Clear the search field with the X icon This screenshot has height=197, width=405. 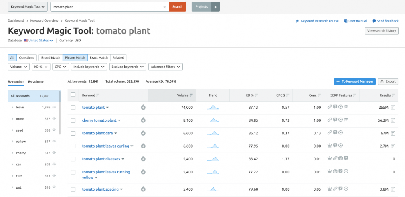click(x=164, y=7)
